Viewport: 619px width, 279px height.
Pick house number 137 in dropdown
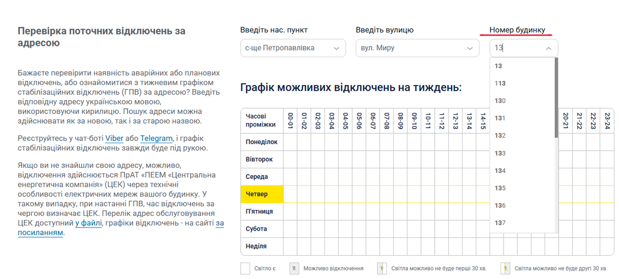click(x=500, y=223)
